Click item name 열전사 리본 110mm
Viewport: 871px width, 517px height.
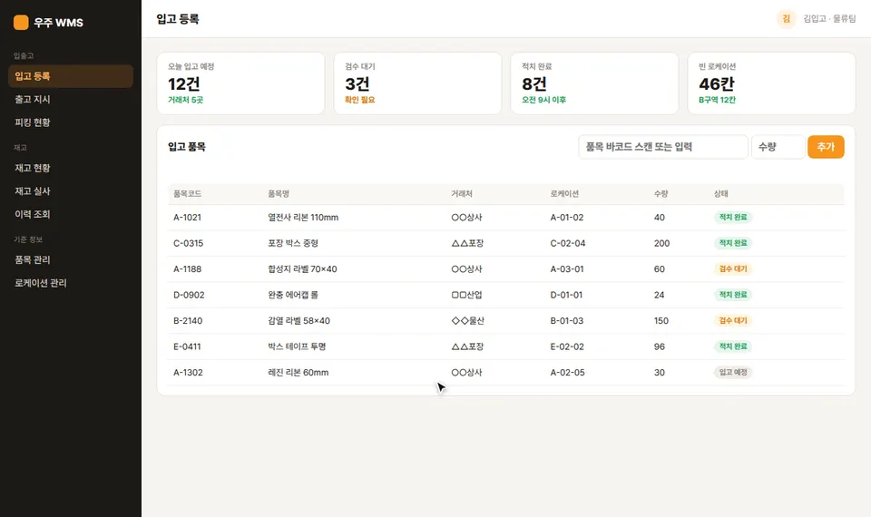[x=303, y=218]
